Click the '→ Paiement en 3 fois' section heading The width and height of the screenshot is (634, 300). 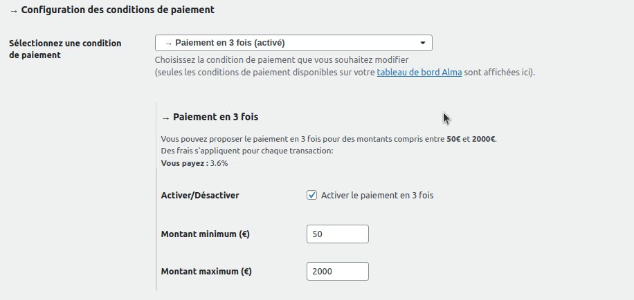coord(210,117)
